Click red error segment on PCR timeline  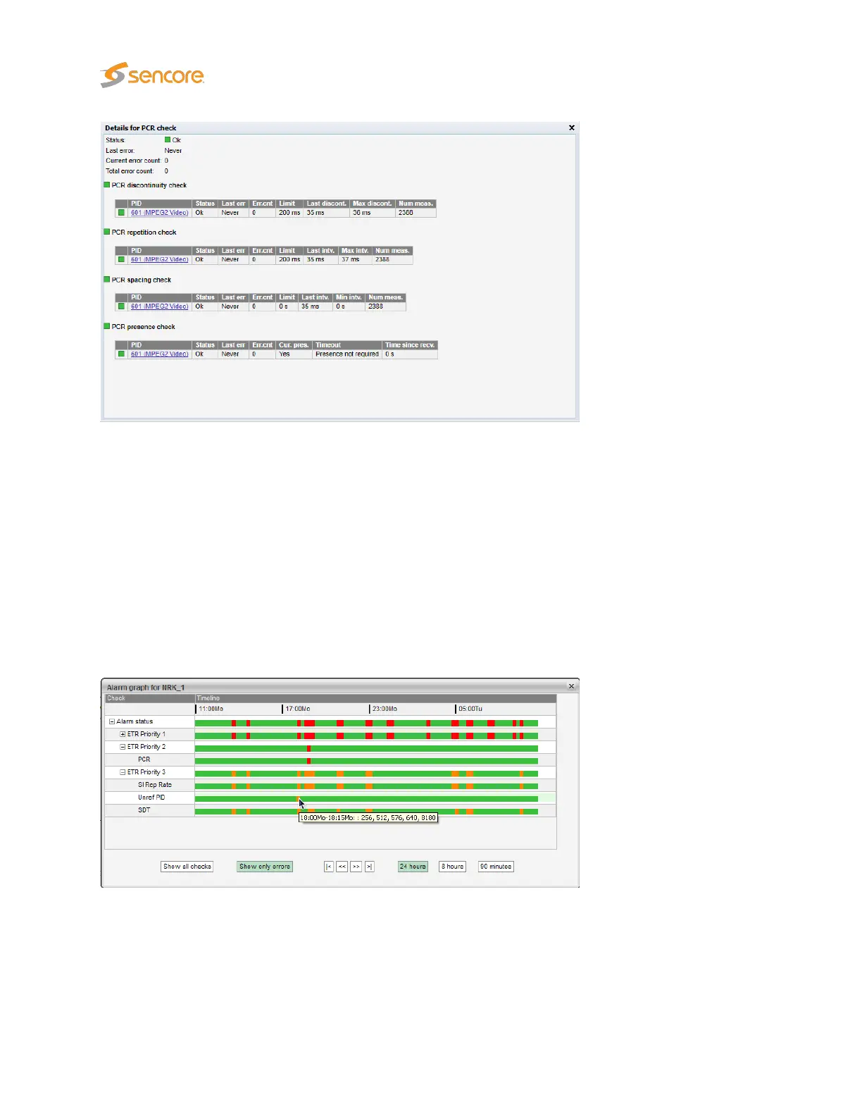pos(308,761)
